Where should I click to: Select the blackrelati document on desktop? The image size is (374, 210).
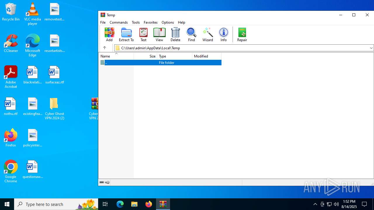pos(32,75)
